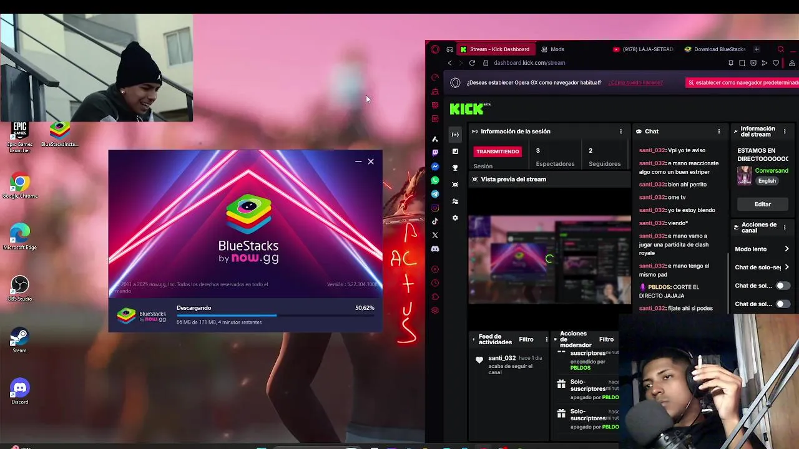Click the stream preview thumbnail
Image resolution: width=799 pixels, height=449 pixels.
tap(549, 259)
